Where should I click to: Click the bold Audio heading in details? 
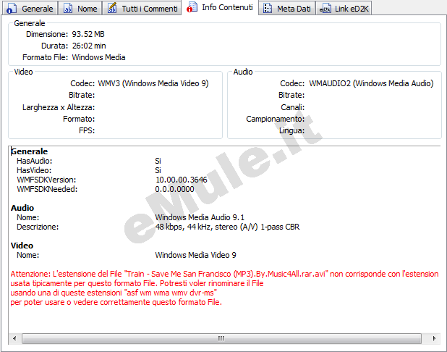[22, 208]
